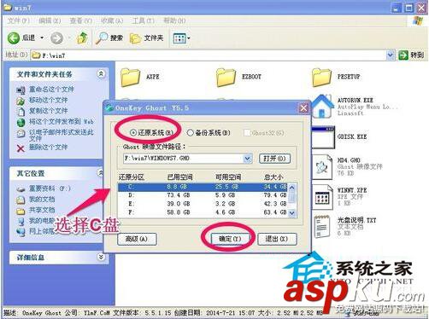Click the move file task icon
The width and height of the screenshot is (429, 319).
(21, 101)
